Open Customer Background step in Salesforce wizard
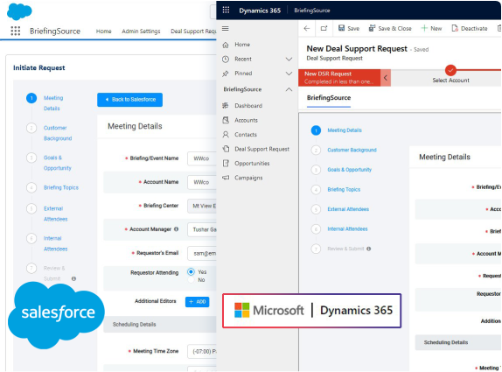 [58, 133]
